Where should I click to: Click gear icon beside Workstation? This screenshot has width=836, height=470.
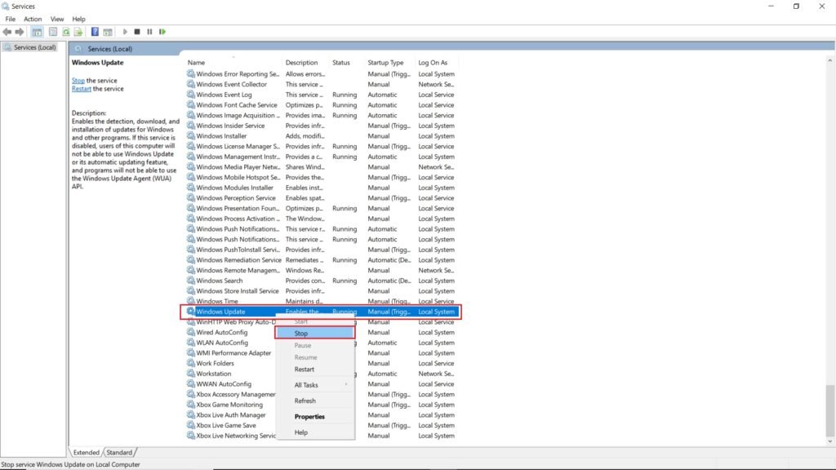190,374
